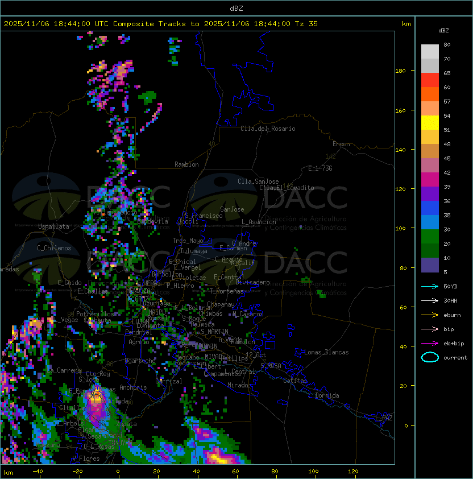This screenshot has width=473, height=479.
Task: Click the V_Flores map label
Action: (86, 459)
